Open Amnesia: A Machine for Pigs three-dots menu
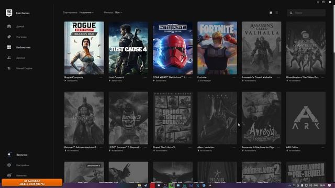This screenshot has width=335, height=188. pyautogui.click(x=278, y=147)
